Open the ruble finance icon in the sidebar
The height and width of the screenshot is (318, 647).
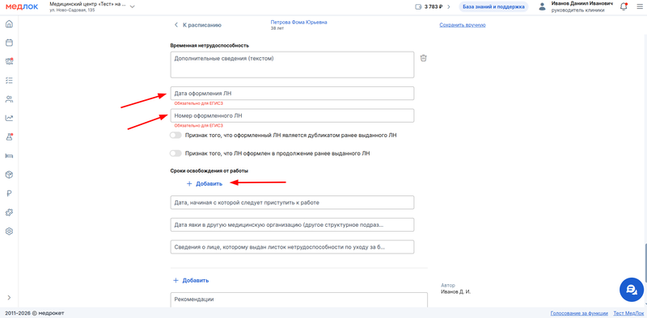click(x=9, y=194)
